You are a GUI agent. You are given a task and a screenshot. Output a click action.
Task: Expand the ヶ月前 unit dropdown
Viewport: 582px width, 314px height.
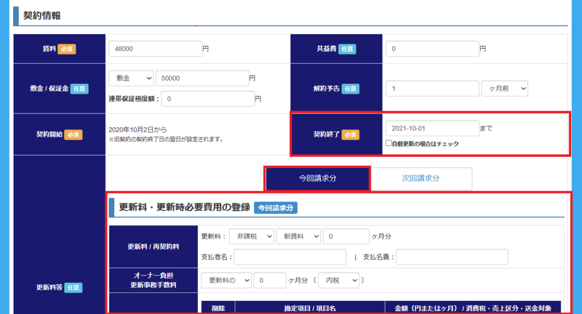pos(504,89)
